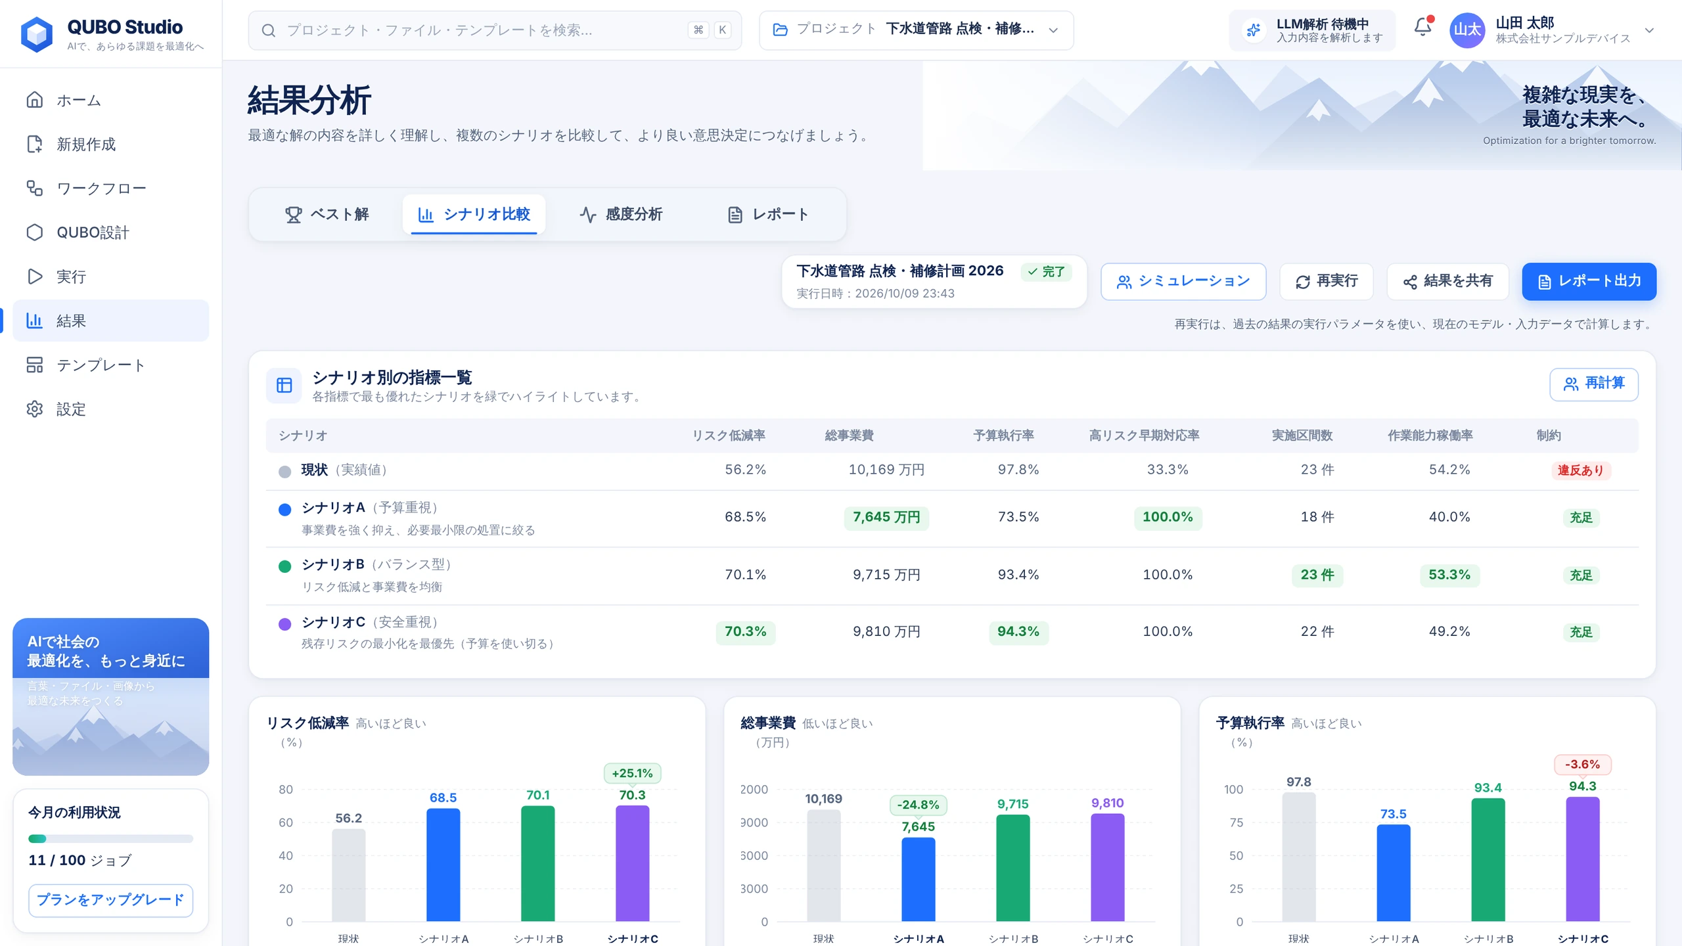Screen dimensions: 1682x946
Task: Click the project folder icon
Action: pos(780,30)
